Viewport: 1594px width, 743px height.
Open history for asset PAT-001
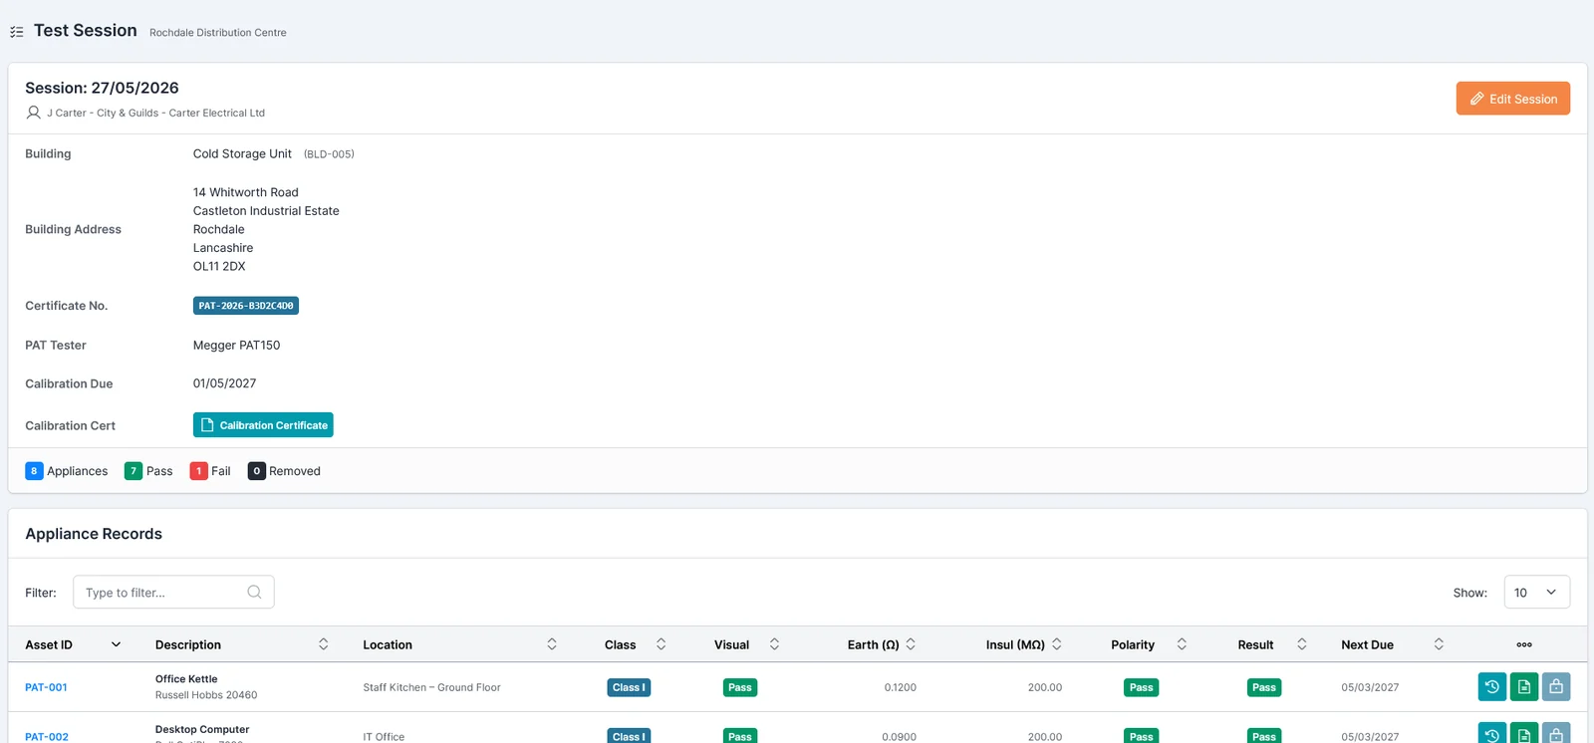[x=1491, y=687]
